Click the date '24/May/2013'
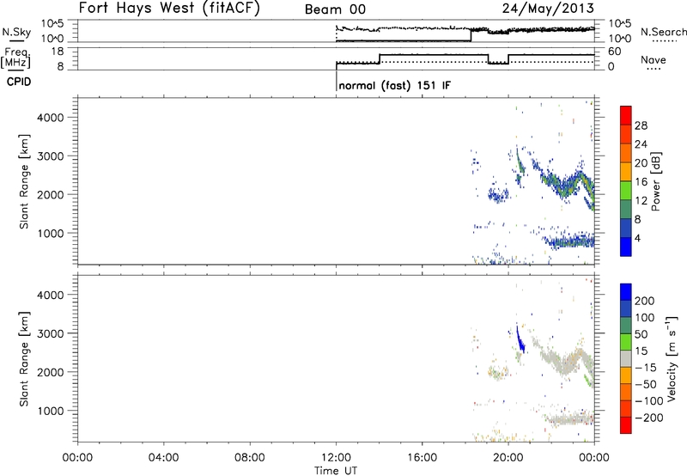This screenshot has width=687, height=476. [x=548, y=9]
